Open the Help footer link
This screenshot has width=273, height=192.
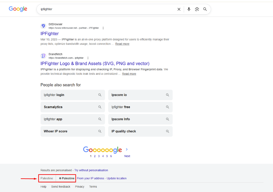pyautogui.click(x=43, y=187)
